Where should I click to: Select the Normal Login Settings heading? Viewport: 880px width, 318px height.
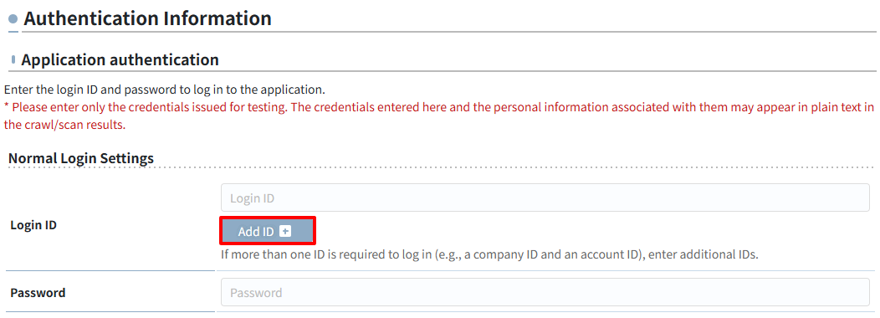click(81, 158)
